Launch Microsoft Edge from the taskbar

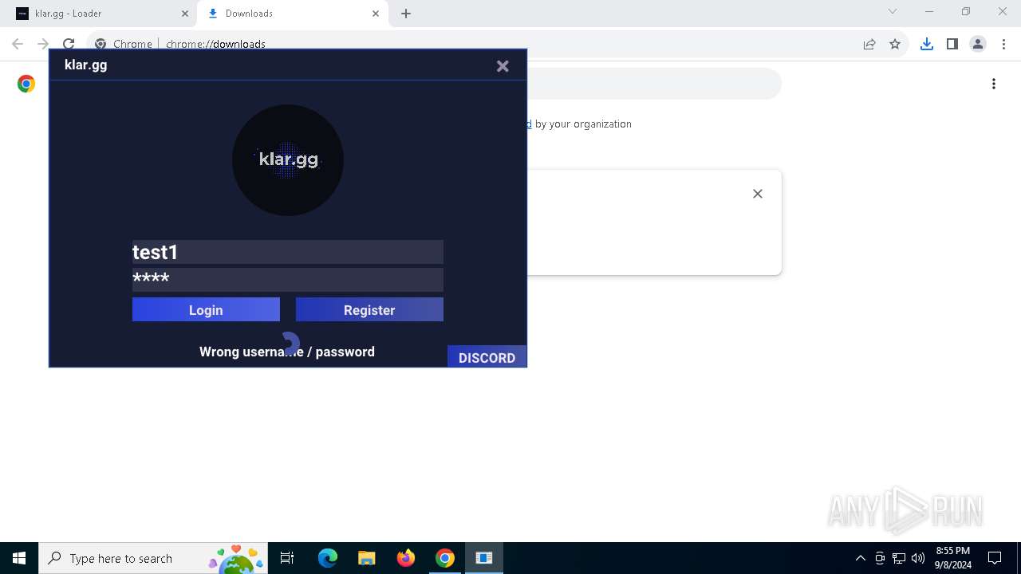(x=328, y=558)
